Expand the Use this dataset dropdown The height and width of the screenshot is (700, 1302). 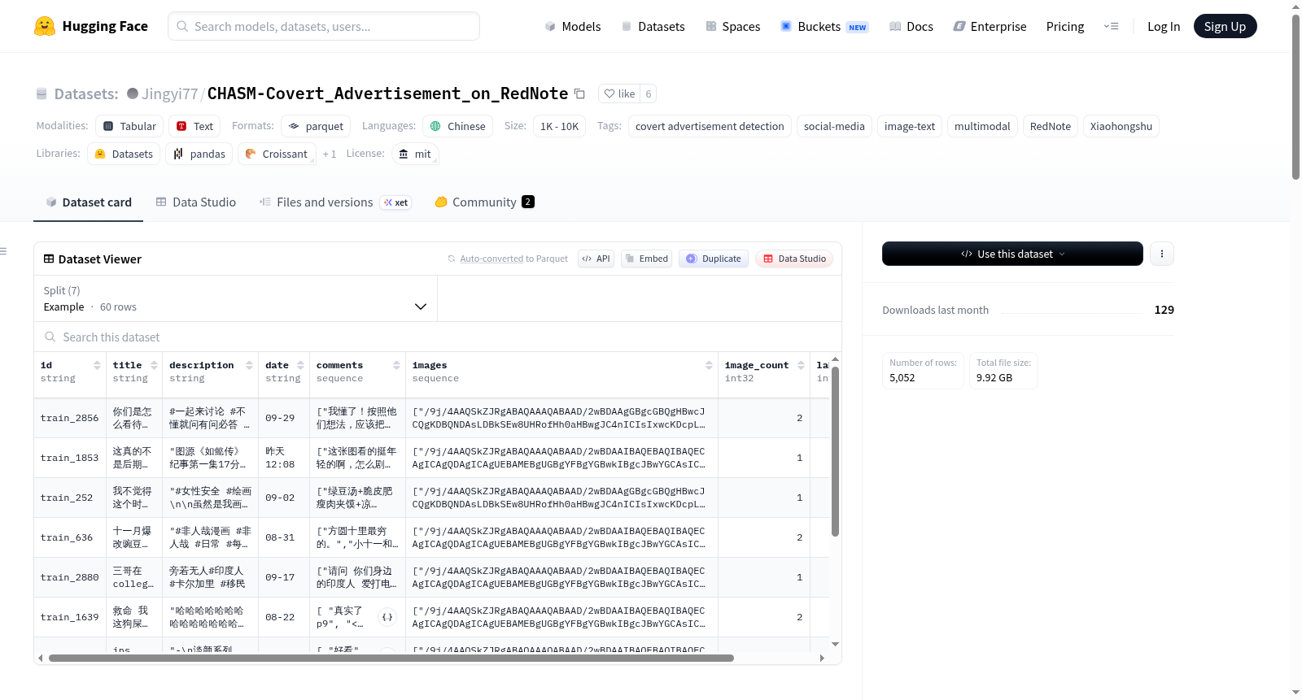(x=1012, y=254)
